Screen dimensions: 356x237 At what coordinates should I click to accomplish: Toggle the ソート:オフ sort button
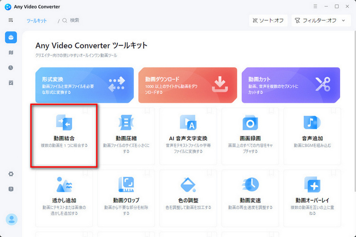pos(268,20)
